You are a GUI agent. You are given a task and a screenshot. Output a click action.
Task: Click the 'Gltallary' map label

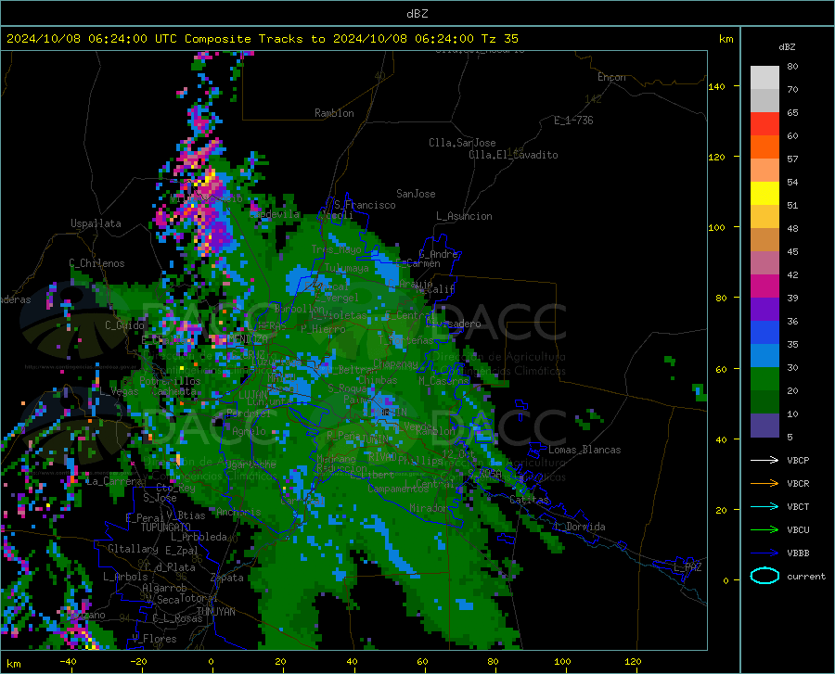pyautogui.click(x=133, y=549)
